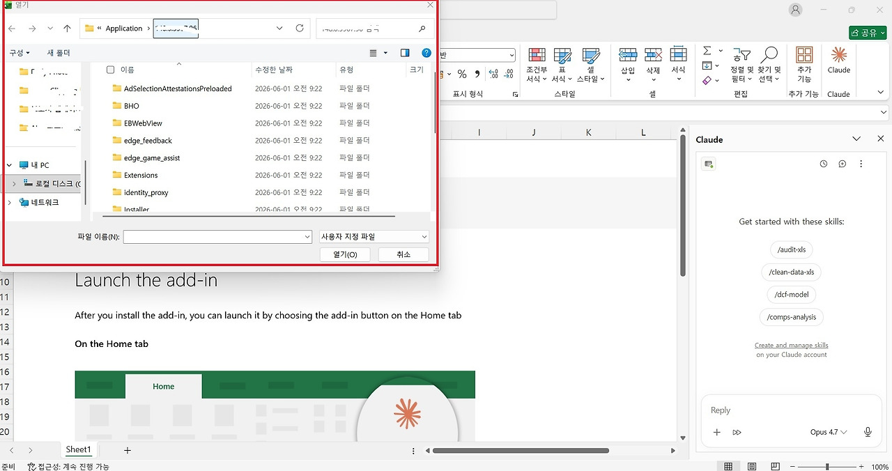Viewport: 892px width, 471px height.
Task: Click the plus attach icon in Claude reply box
Action: (x=716, y=432)
